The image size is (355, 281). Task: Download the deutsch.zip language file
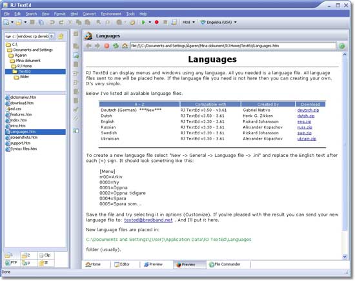[x=308, y=110]
